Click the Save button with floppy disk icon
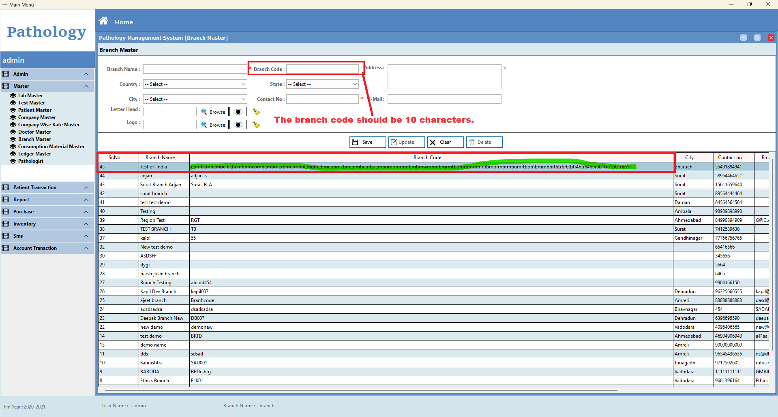Screen dimensions: 778x417 coord(367,142)
